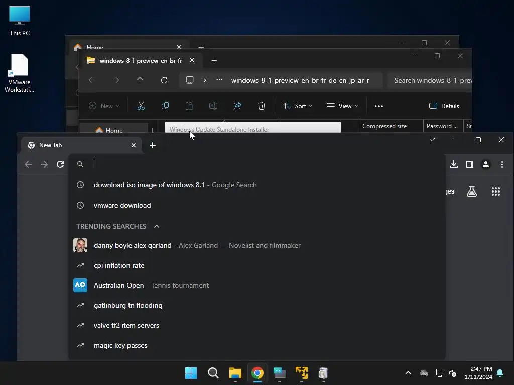Refresh the File Explorer folder view
The image size is (514, 385).
point(164,80)
